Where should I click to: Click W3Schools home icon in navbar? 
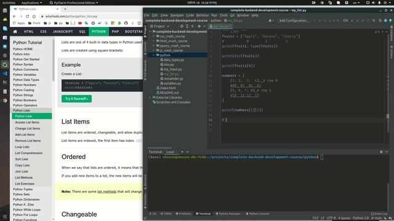[x=15, y=31]
